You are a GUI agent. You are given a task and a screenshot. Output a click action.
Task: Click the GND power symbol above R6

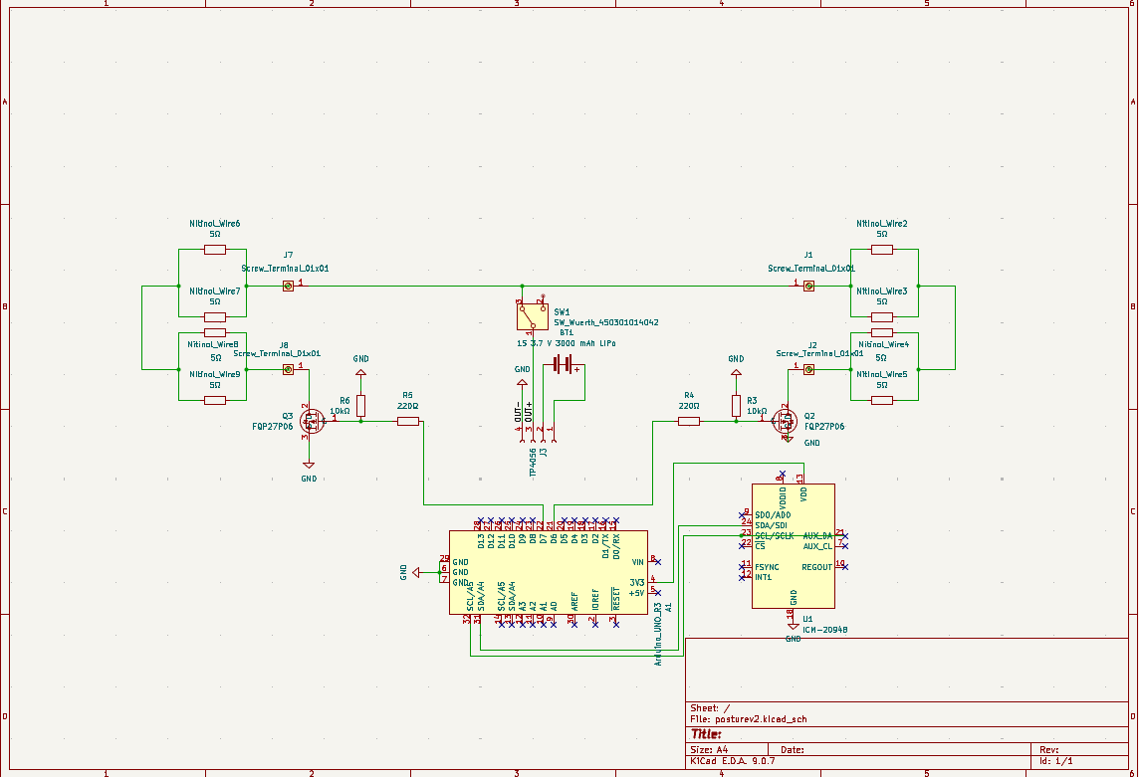pyautogui.click(x=361, y=373)
